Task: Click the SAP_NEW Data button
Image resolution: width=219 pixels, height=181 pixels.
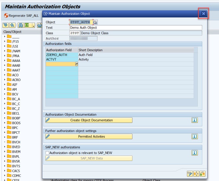Action: 89,158
